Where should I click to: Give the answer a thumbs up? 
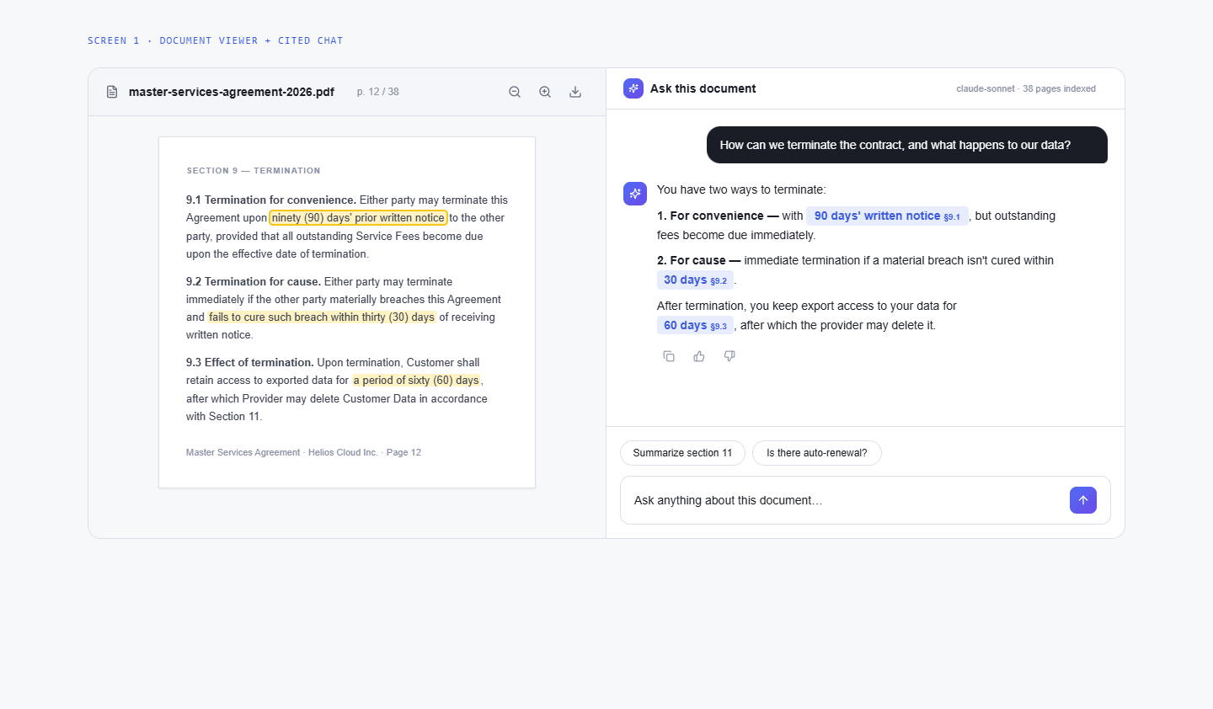click(699, 356)
